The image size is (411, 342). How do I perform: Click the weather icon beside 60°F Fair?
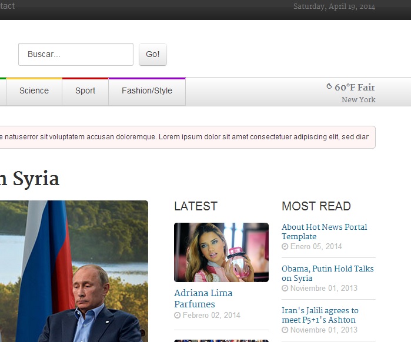click(x=329, y=86)
